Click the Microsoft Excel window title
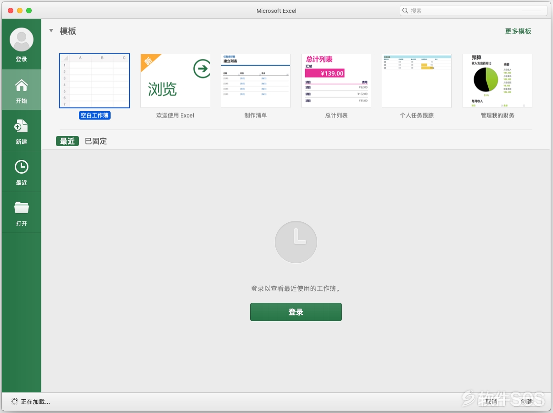The width and height of the screenshot is (553, 413). coord(276,11)
